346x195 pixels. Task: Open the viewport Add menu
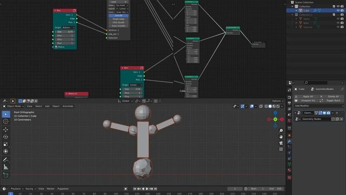coord(47,106)
